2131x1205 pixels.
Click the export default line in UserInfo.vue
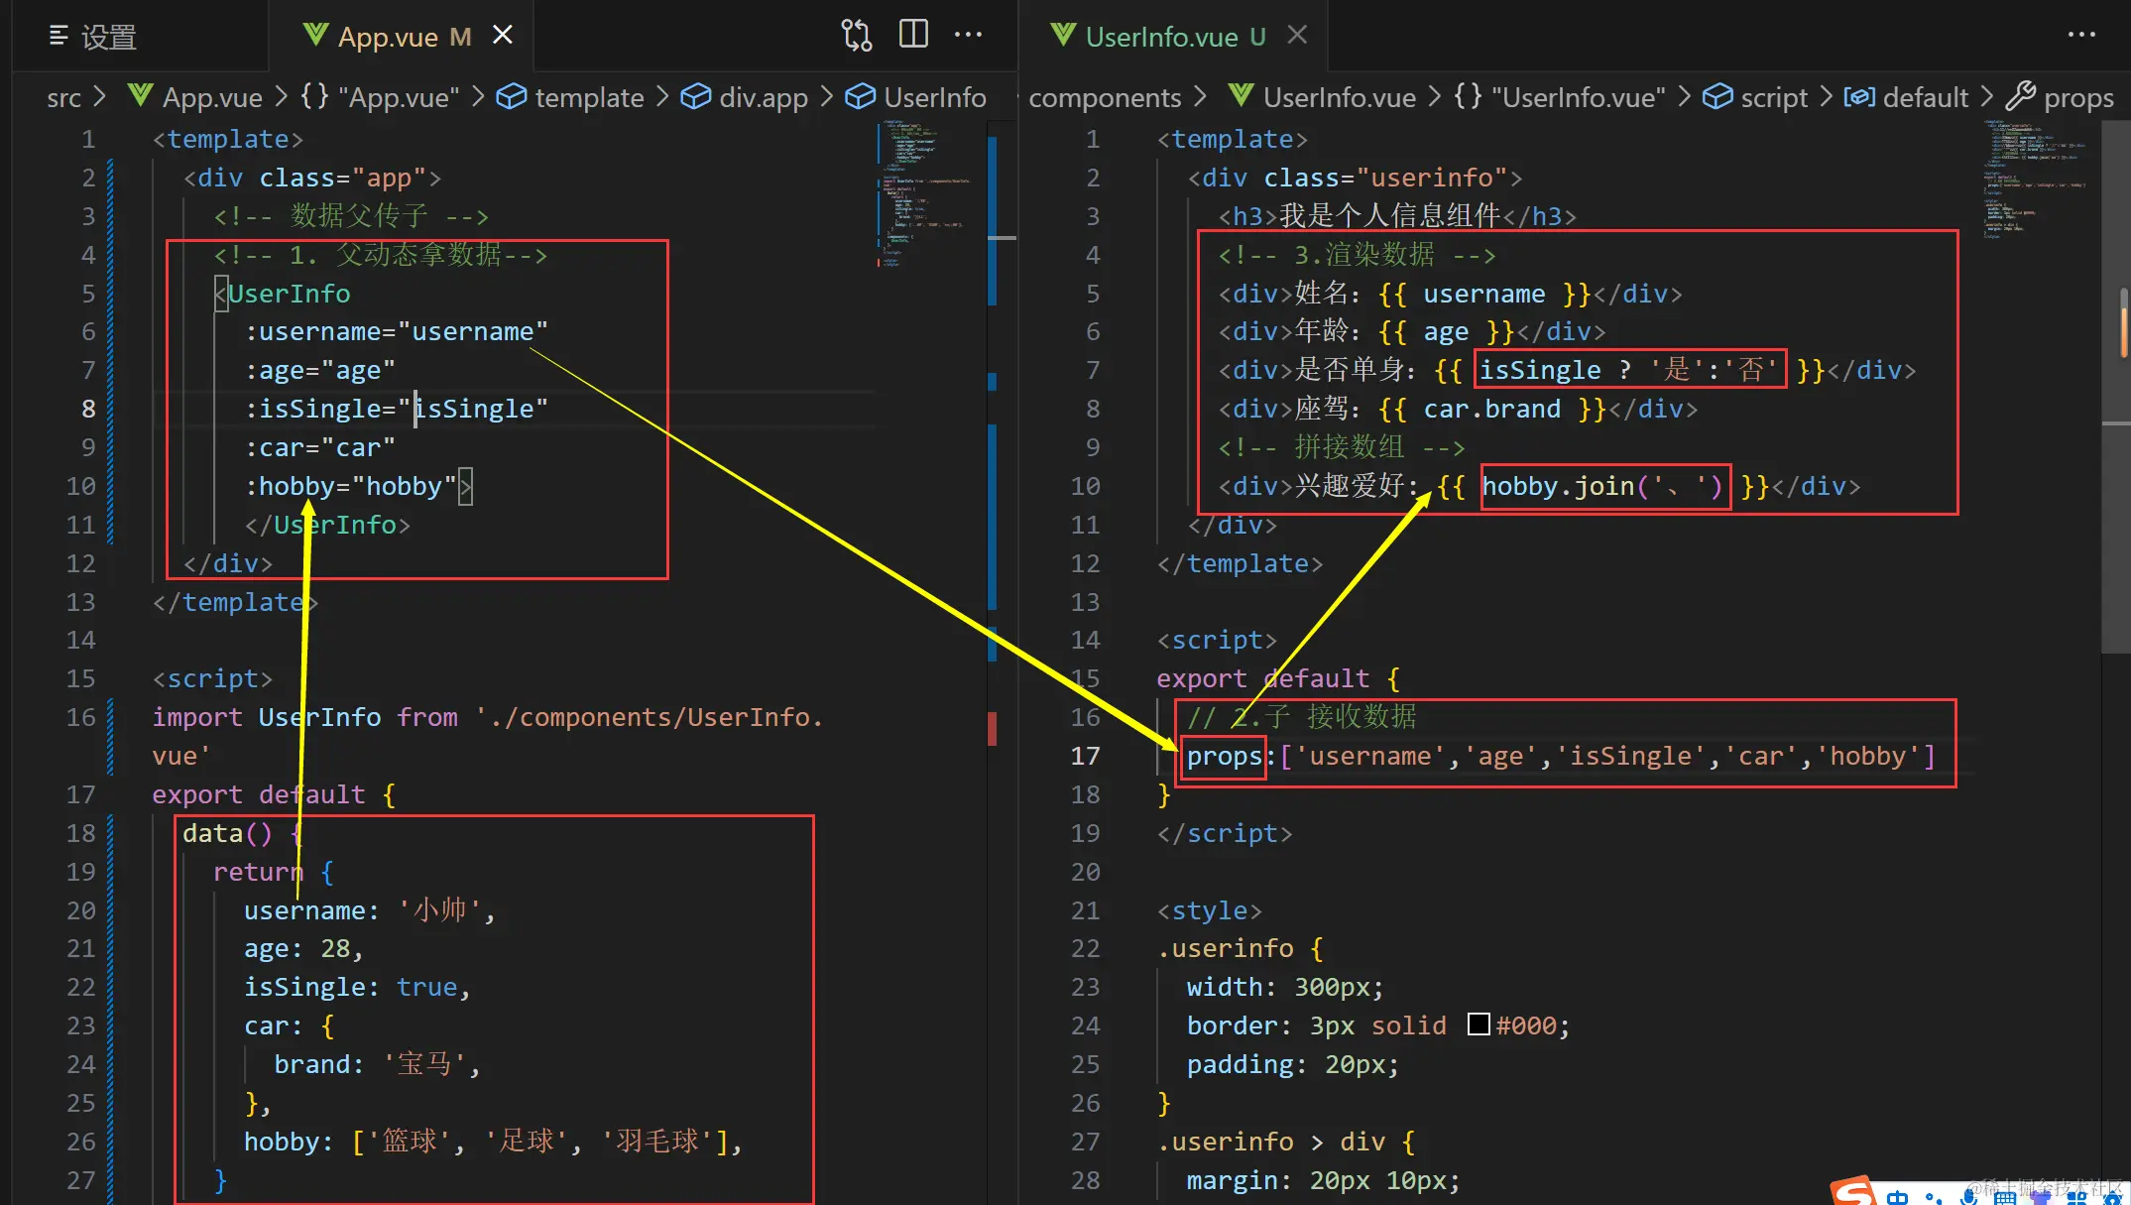point(1278,678)
